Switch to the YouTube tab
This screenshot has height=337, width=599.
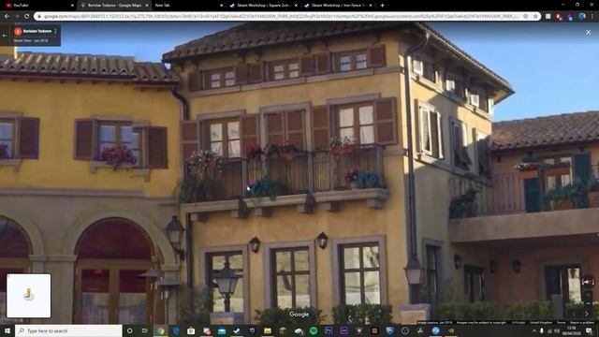[37, 6]
